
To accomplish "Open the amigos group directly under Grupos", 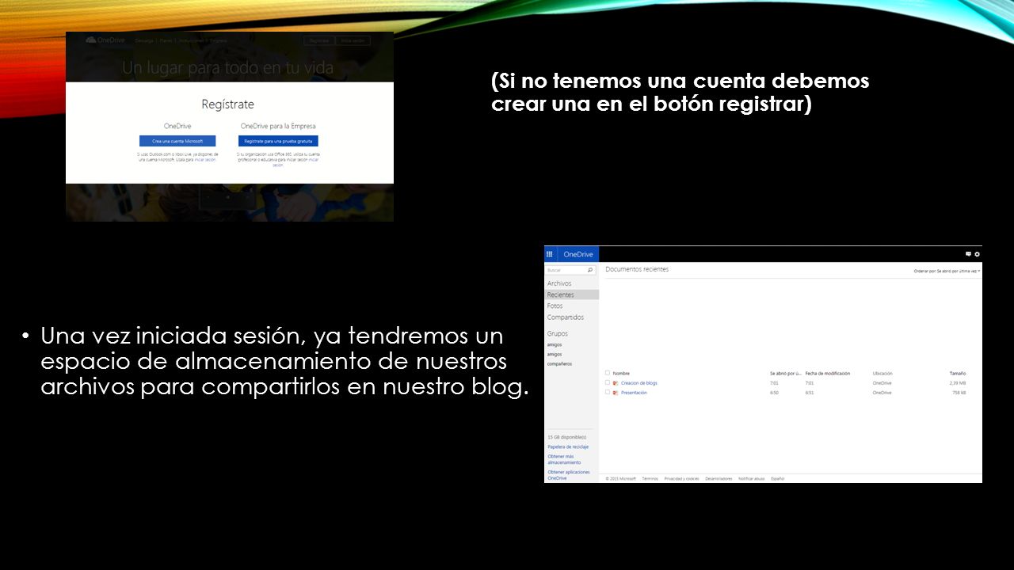I will (555, 344).
